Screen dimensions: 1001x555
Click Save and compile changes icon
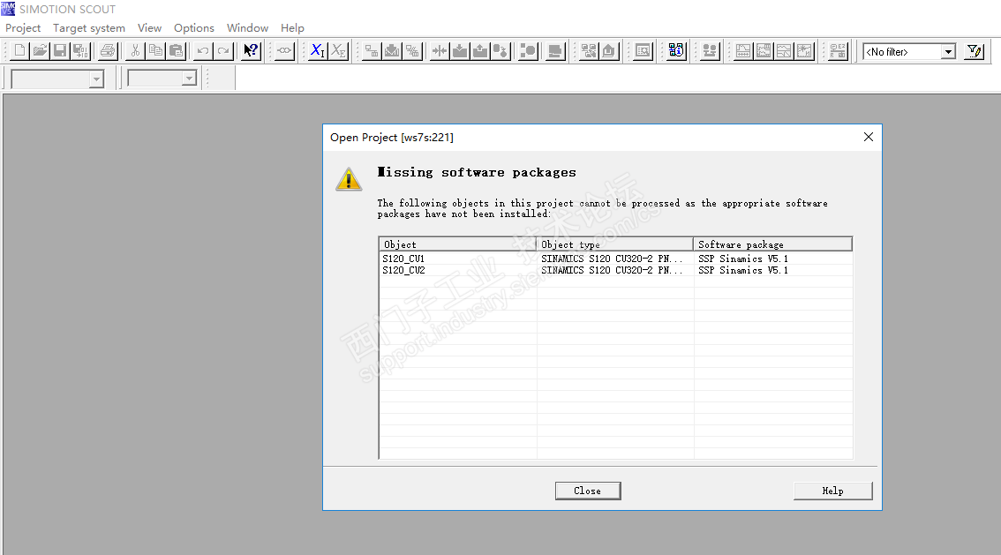[80, 51]
